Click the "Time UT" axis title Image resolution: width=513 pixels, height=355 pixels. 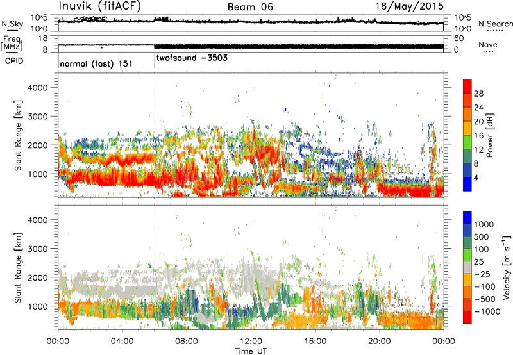pos(251,351)
